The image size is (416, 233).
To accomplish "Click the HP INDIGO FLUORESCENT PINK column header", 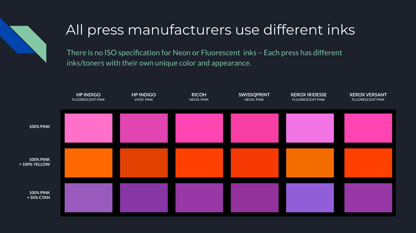I will (88, 97).
